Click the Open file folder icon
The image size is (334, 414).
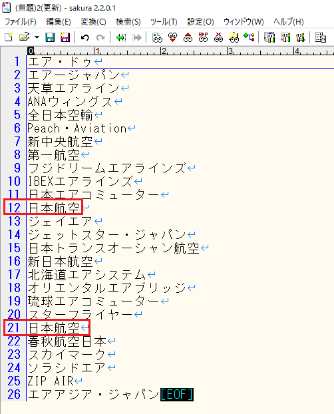[x=25, y=37]
